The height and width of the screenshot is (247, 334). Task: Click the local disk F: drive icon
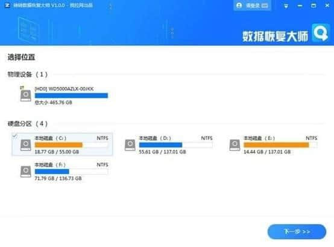click(x=25, y=172)
